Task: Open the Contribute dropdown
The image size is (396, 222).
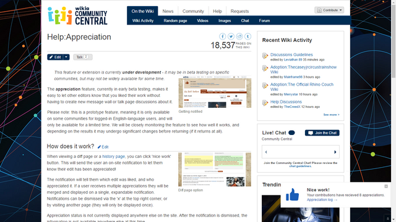Action: 329,10
